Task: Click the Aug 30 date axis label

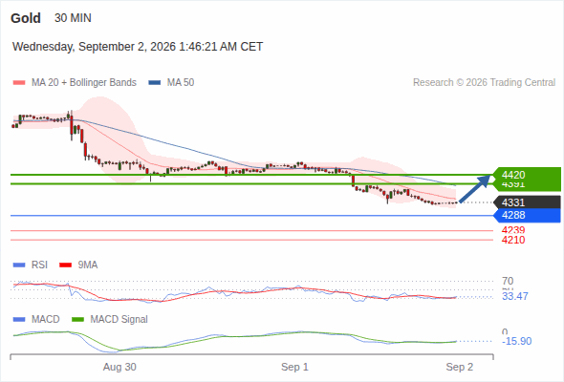Action: point(119,367)
